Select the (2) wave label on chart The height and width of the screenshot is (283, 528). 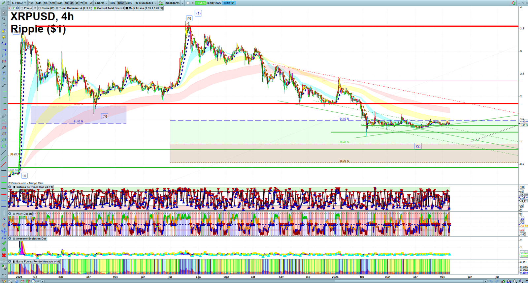[418, 146]
